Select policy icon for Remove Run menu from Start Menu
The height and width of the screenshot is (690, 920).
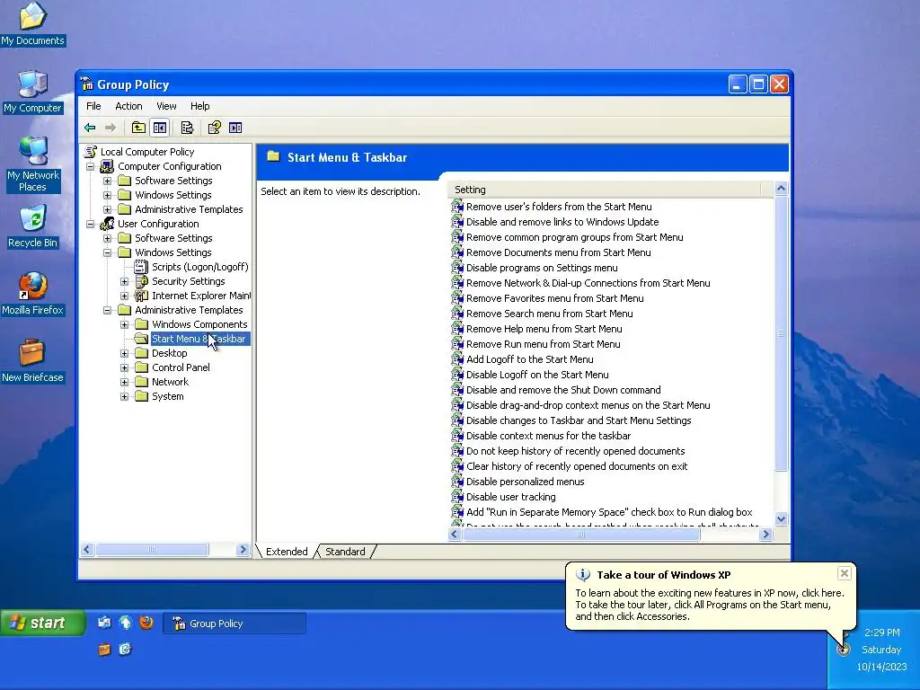tap(457, 344)
